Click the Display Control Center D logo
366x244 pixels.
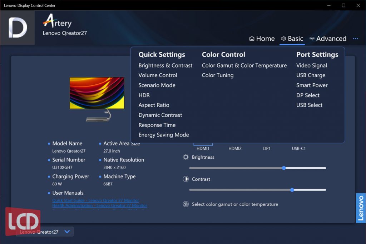[18, 28]
